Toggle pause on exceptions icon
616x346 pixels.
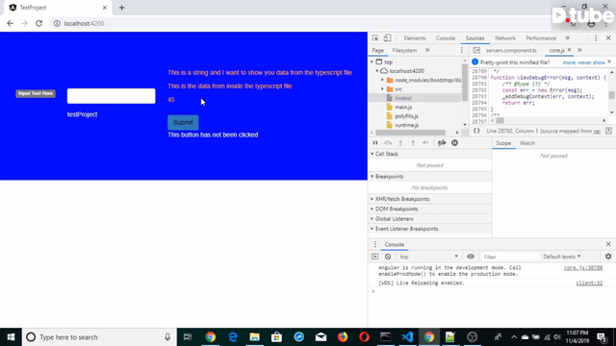(x=454, y=143)
